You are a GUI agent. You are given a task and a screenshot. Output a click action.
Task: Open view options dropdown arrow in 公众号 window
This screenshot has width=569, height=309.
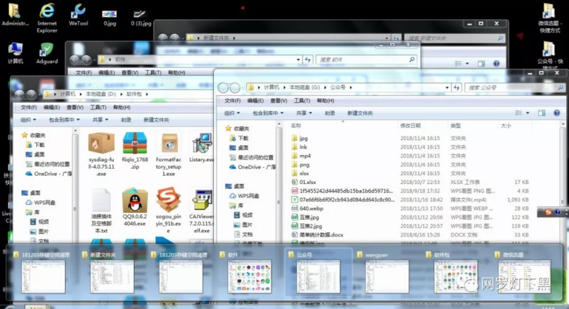[x=527, y=113]
